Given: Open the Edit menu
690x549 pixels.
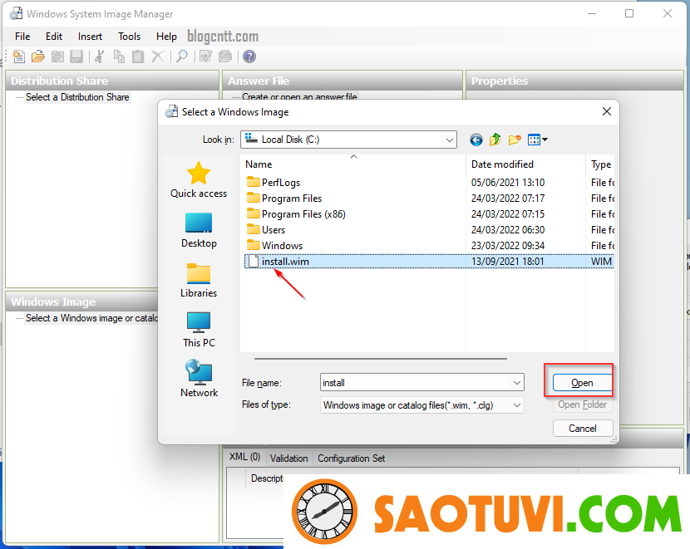Looking at the screenshot, I should (x=54, y=37).
